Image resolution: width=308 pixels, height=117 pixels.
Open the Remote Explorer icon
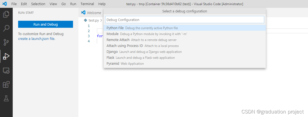coord(6,71)
